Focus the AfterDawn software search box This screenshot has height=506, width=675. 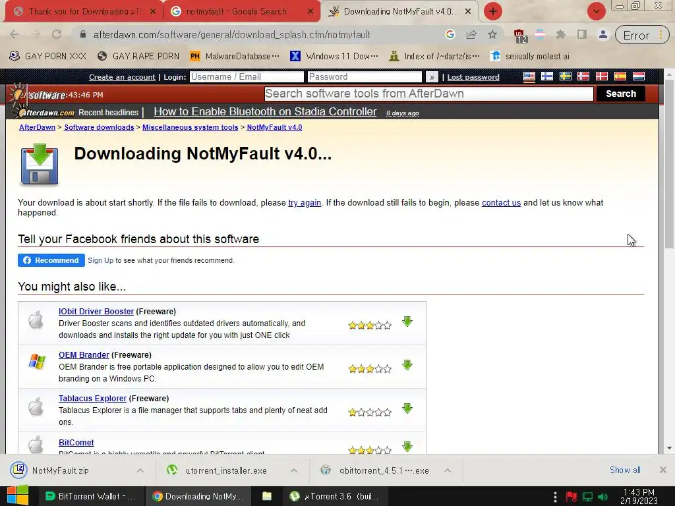pyautogui.click(x=428, y=94)
